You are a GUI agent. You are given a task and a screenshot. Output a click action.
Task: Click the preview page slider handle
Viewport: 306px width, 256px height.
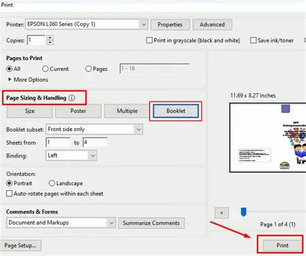[243, 212]
